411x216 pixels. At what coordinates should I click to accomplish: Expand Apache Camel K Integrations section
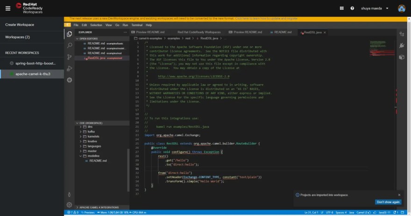102,207
